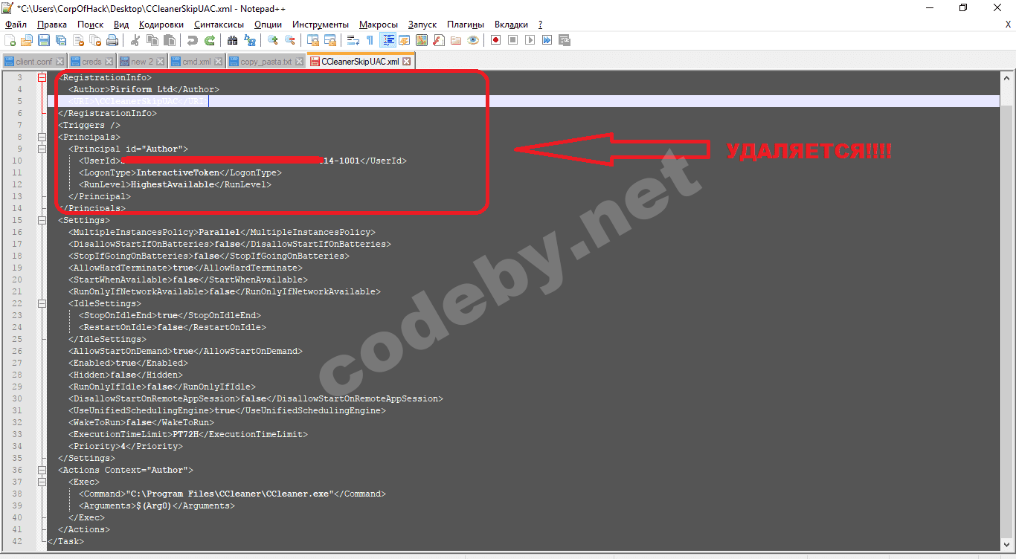Click the vertical scrollbar down arrow
The width and height of the screenshot is (1016, 559).
coord(1006,546)
